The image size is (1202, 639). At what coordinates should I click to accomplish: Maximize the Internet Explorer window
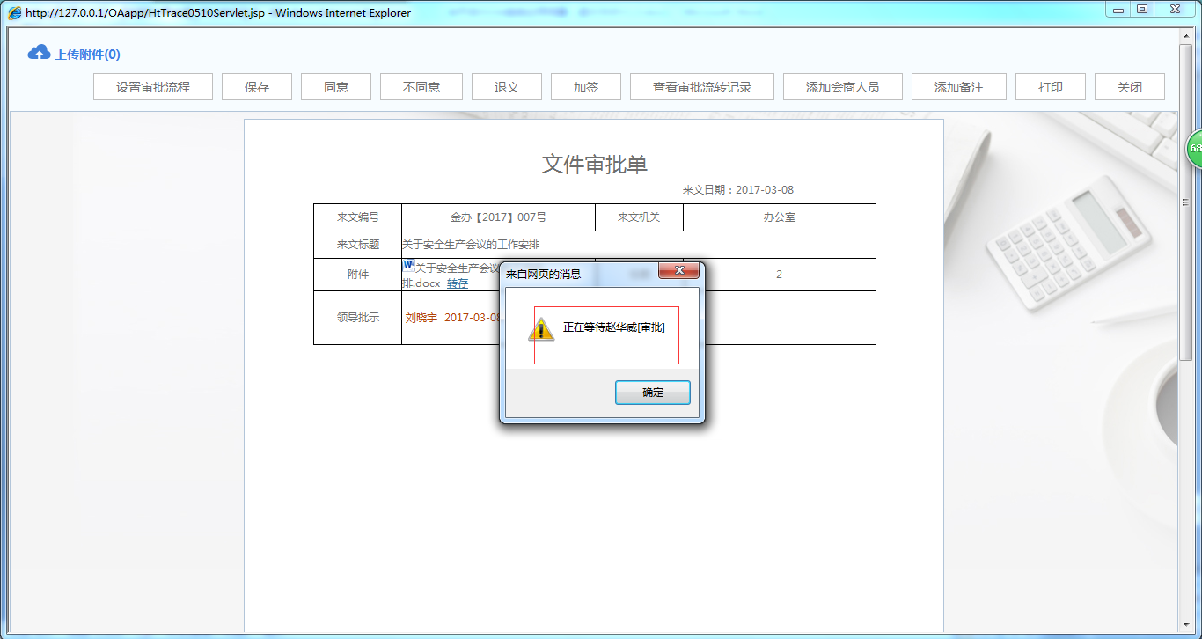tap(1142, 9)
